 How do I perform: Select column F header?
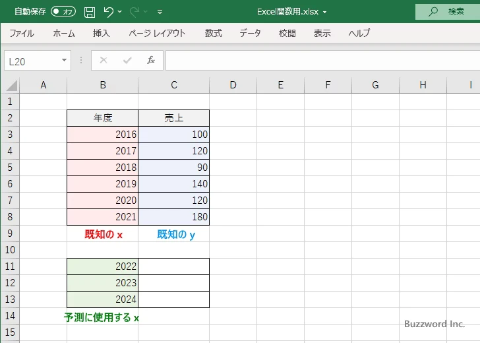tap(328, 85)
